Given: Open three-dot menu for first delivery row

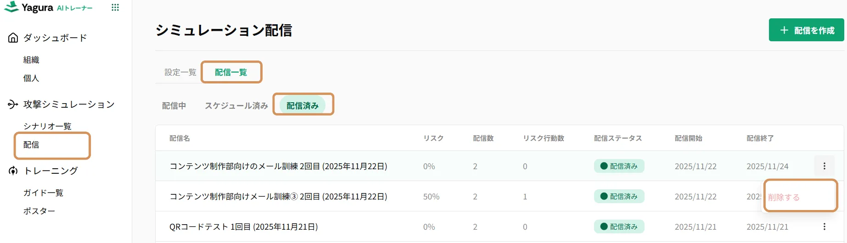Looking at the screenshot, I should click(x=824, y=166).
